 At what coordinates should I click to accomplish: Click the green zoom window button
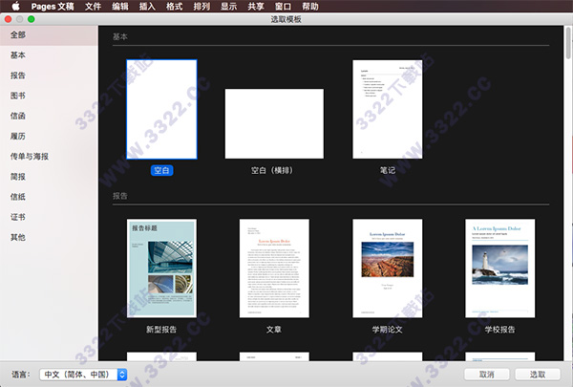(32, 19)
